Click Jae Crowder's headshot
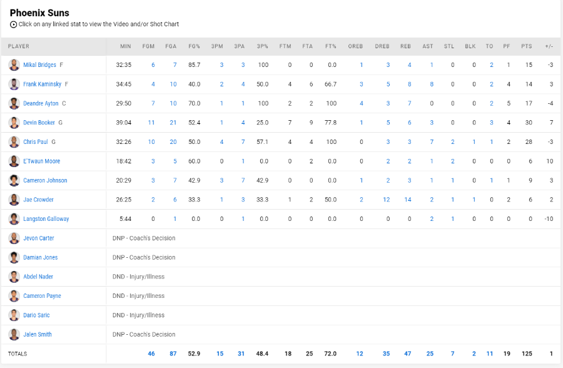 click(14, 200)
